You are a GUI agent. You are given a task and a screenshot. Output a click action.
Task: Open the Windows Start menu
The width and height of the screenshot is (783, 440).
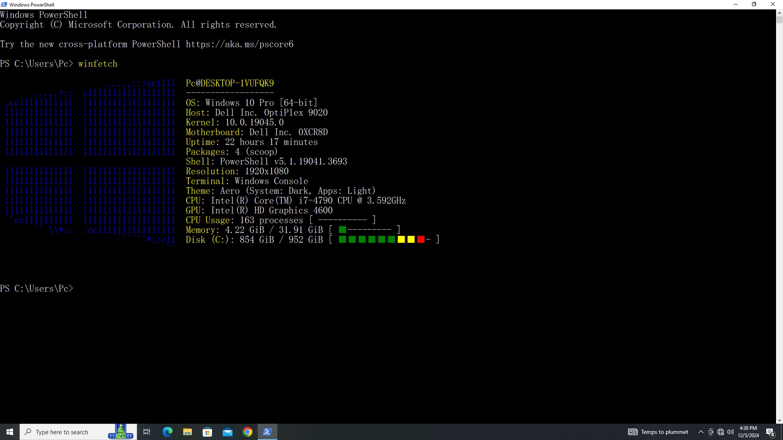coord(10,432)
